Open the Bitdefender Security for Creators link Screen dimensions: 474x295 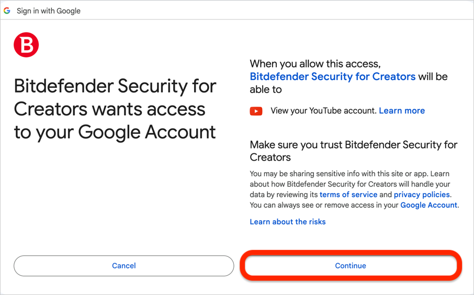coord(333,77)
